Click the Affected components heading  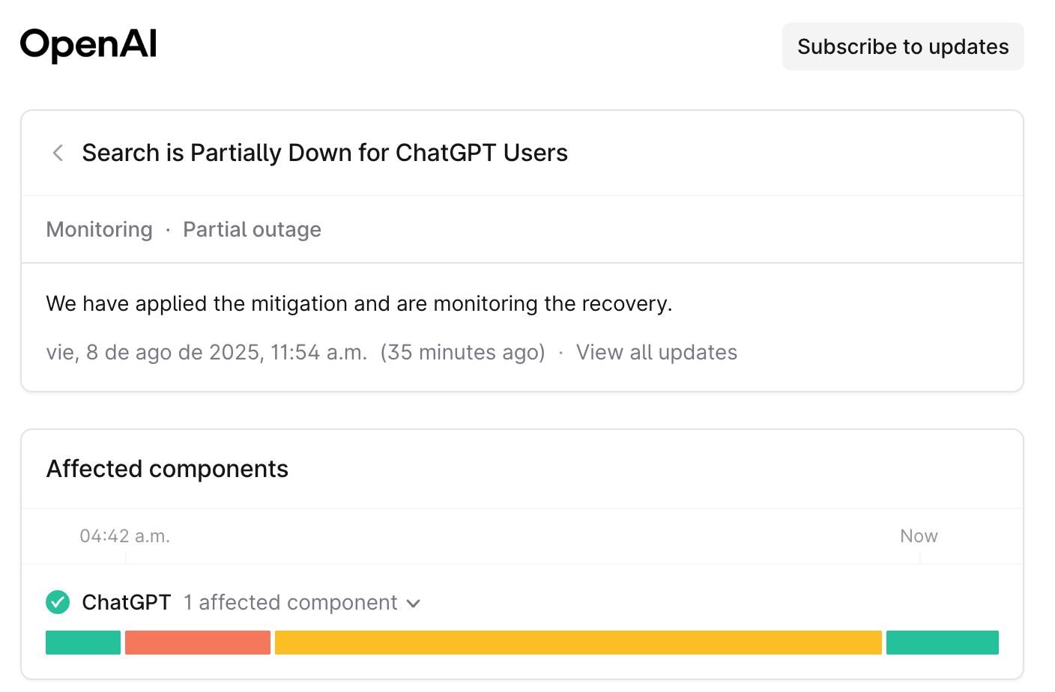[x=167, y=469]
